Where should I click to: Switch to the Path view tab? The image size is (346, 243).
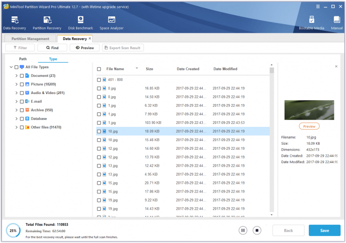tap(23, 59)
